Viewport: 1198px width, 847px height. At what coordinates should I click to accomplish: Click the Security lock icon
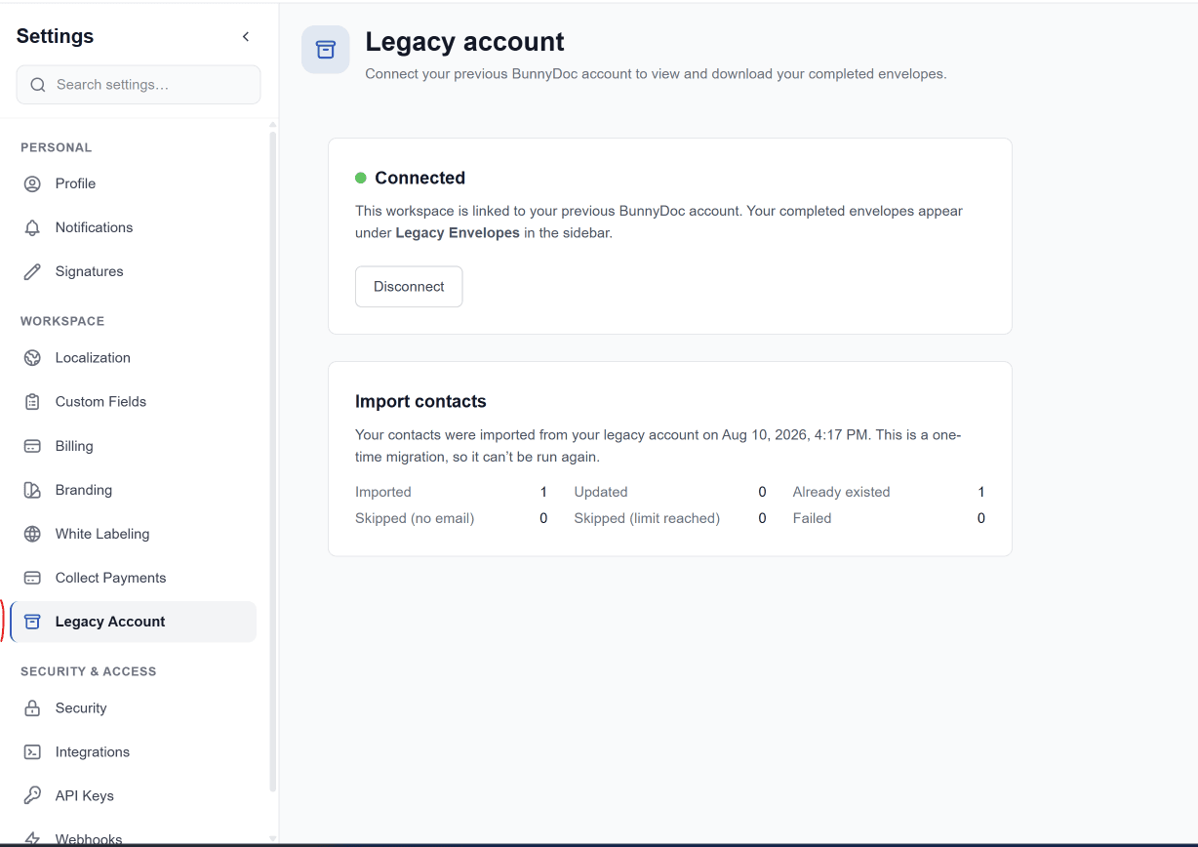[x=32, y=707]
